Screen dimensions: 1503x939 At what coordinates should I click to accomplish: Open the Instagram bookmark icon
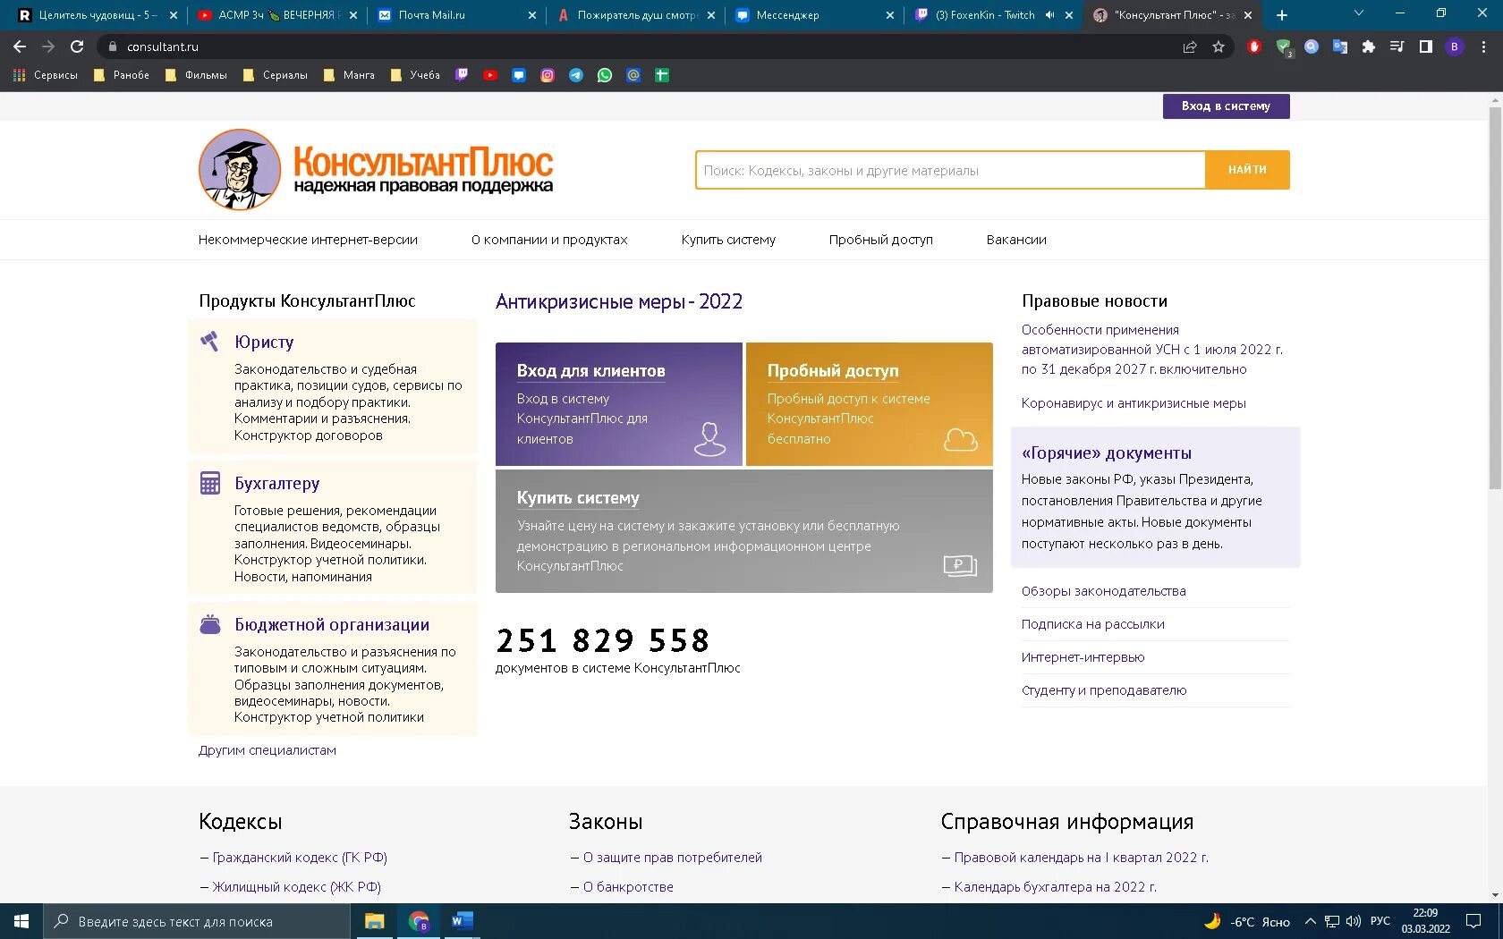pos(548,75)
